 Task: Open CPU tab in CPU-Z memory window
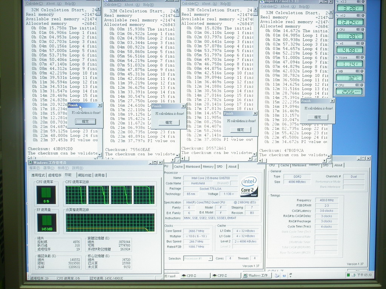click(x=272, y=165)
